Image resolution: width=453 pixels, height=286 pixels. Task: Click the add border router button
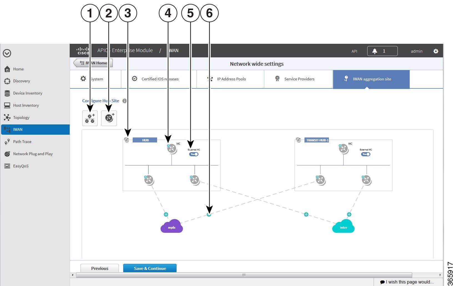pyautogui.click(x=109, y=118)
